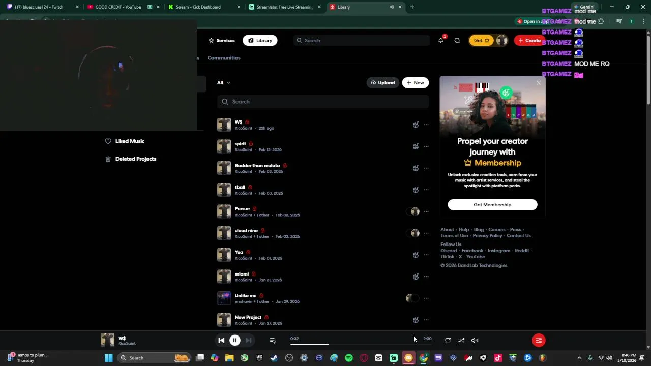Open more options for Unlike me project
The width and height of the screenshot is (651, 366).
(426, 298)
